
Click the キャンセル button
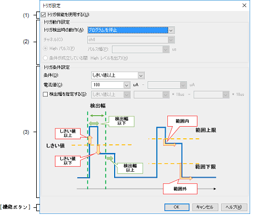click(205, 207)
